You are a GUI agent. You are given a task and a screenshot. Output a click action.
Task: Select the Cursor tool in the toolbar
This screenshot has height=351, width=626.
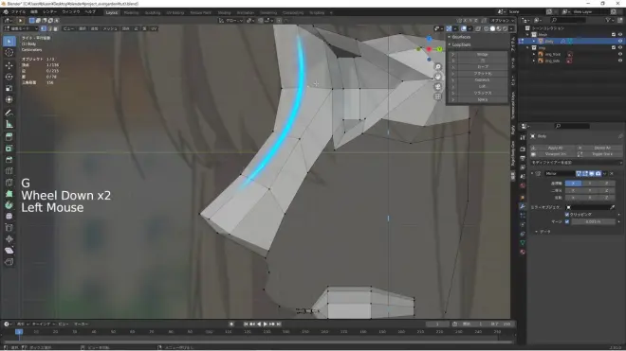(9, 53)
